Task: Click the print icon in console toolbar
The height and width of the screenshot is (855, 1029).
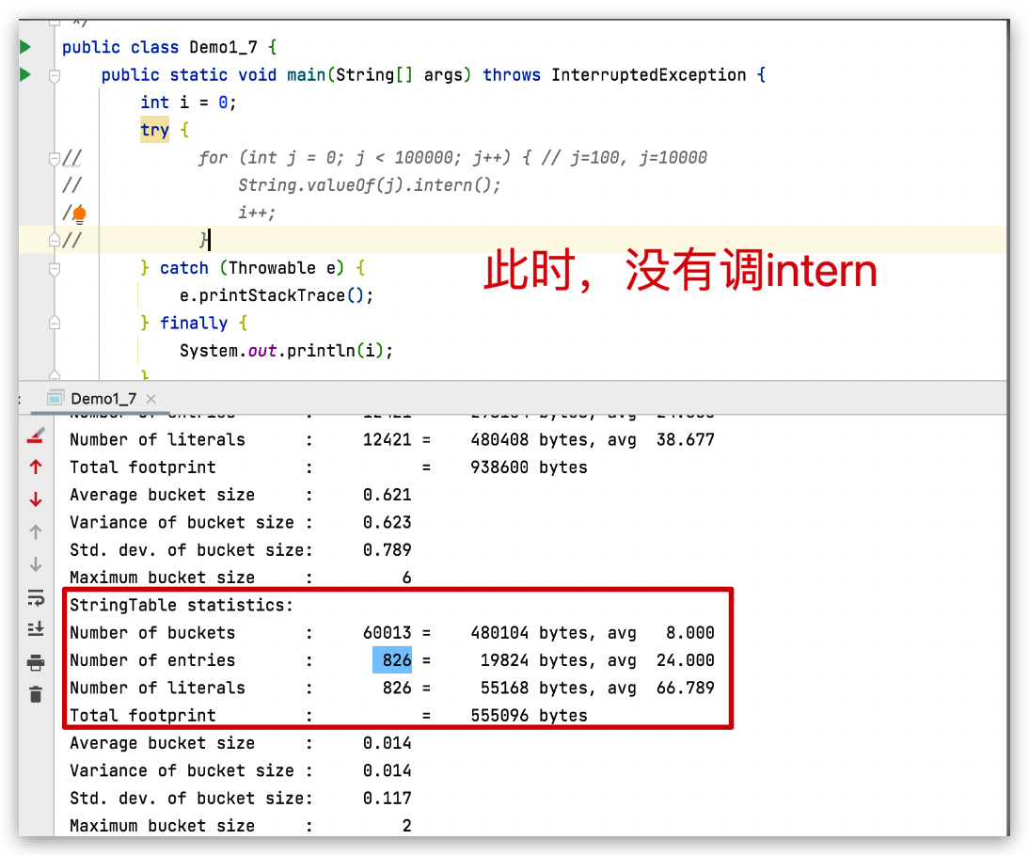Action: point(36,662)
